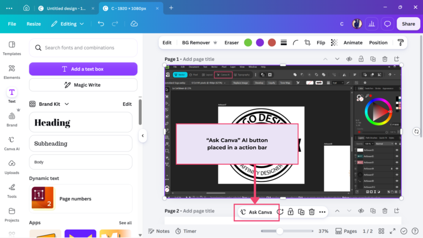Screen dimensions: 423x238
Task: Open the Projects sidebar panel
Action: (12, 215)
